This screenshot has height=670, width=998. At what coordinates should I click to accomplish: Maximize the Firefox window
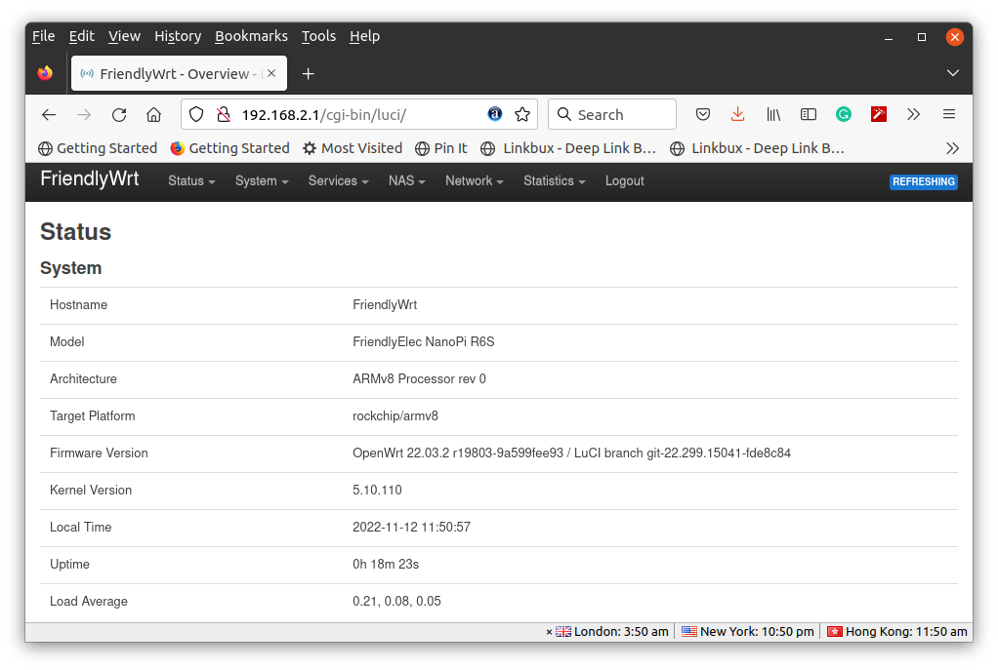(x=922, y=37)
